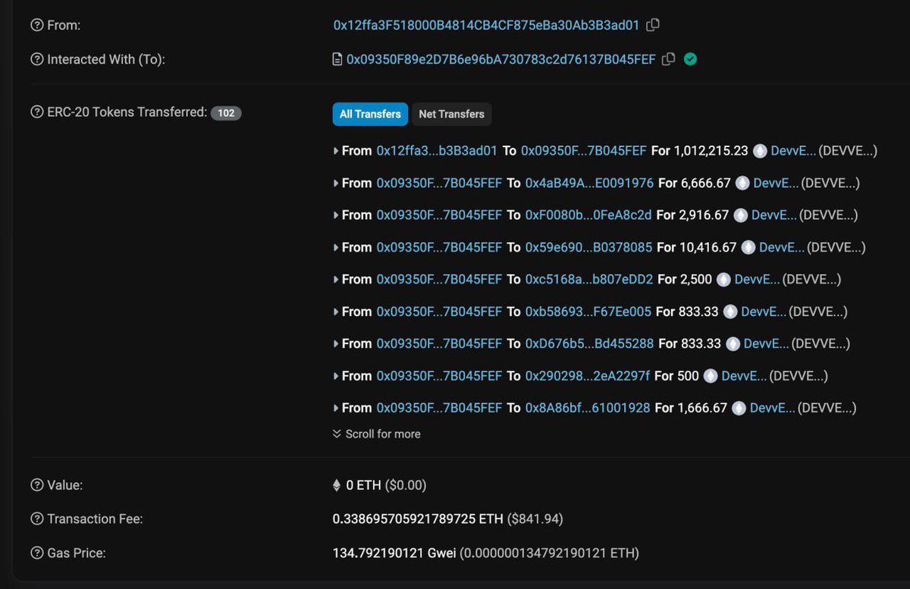Click the 102 transfers count badge

pyautogui.click(x=226, y=113)
